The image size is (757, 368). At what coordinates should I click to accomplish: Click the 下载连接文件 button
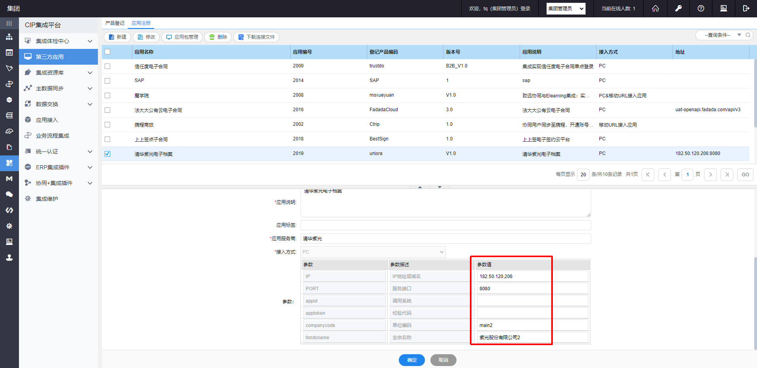pos(256,37)
